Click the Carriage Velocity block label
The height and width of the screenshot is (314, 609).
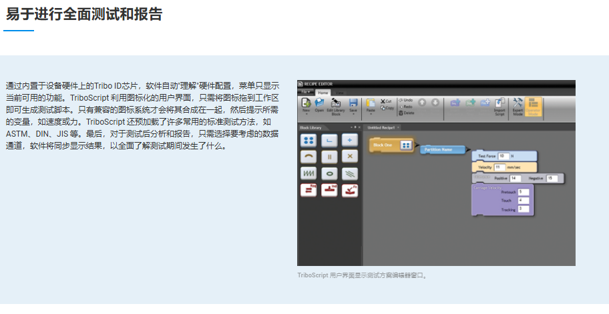pyautogui.click(x=487, y=187)
